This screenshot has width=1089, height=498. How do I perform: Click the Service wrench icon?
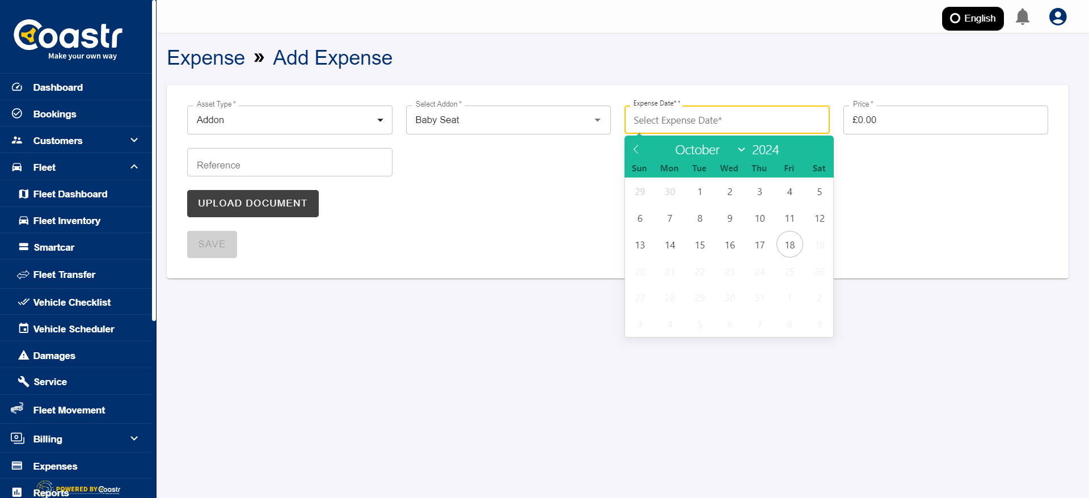pyautogui.click(x=23, y=382)
